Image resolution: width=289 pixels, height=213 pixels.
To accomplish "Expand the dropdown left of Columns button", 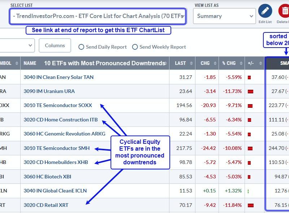I will [17, 45].
